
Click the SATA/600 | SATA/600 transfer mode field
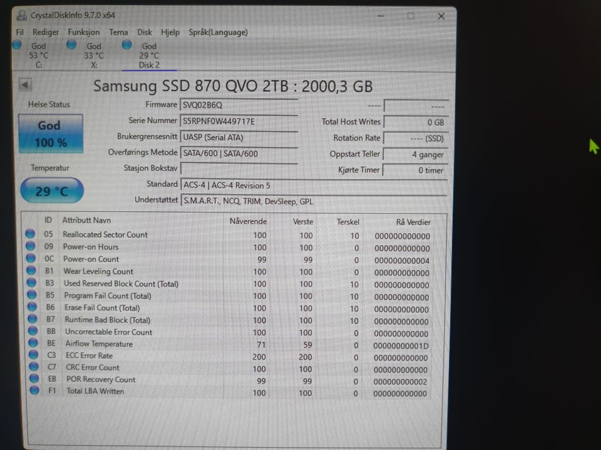pos(239,154)
